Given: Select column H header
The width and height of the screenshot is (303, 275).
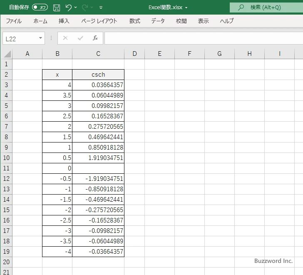Looking at the screenshot, I should (x=249, y=54).
